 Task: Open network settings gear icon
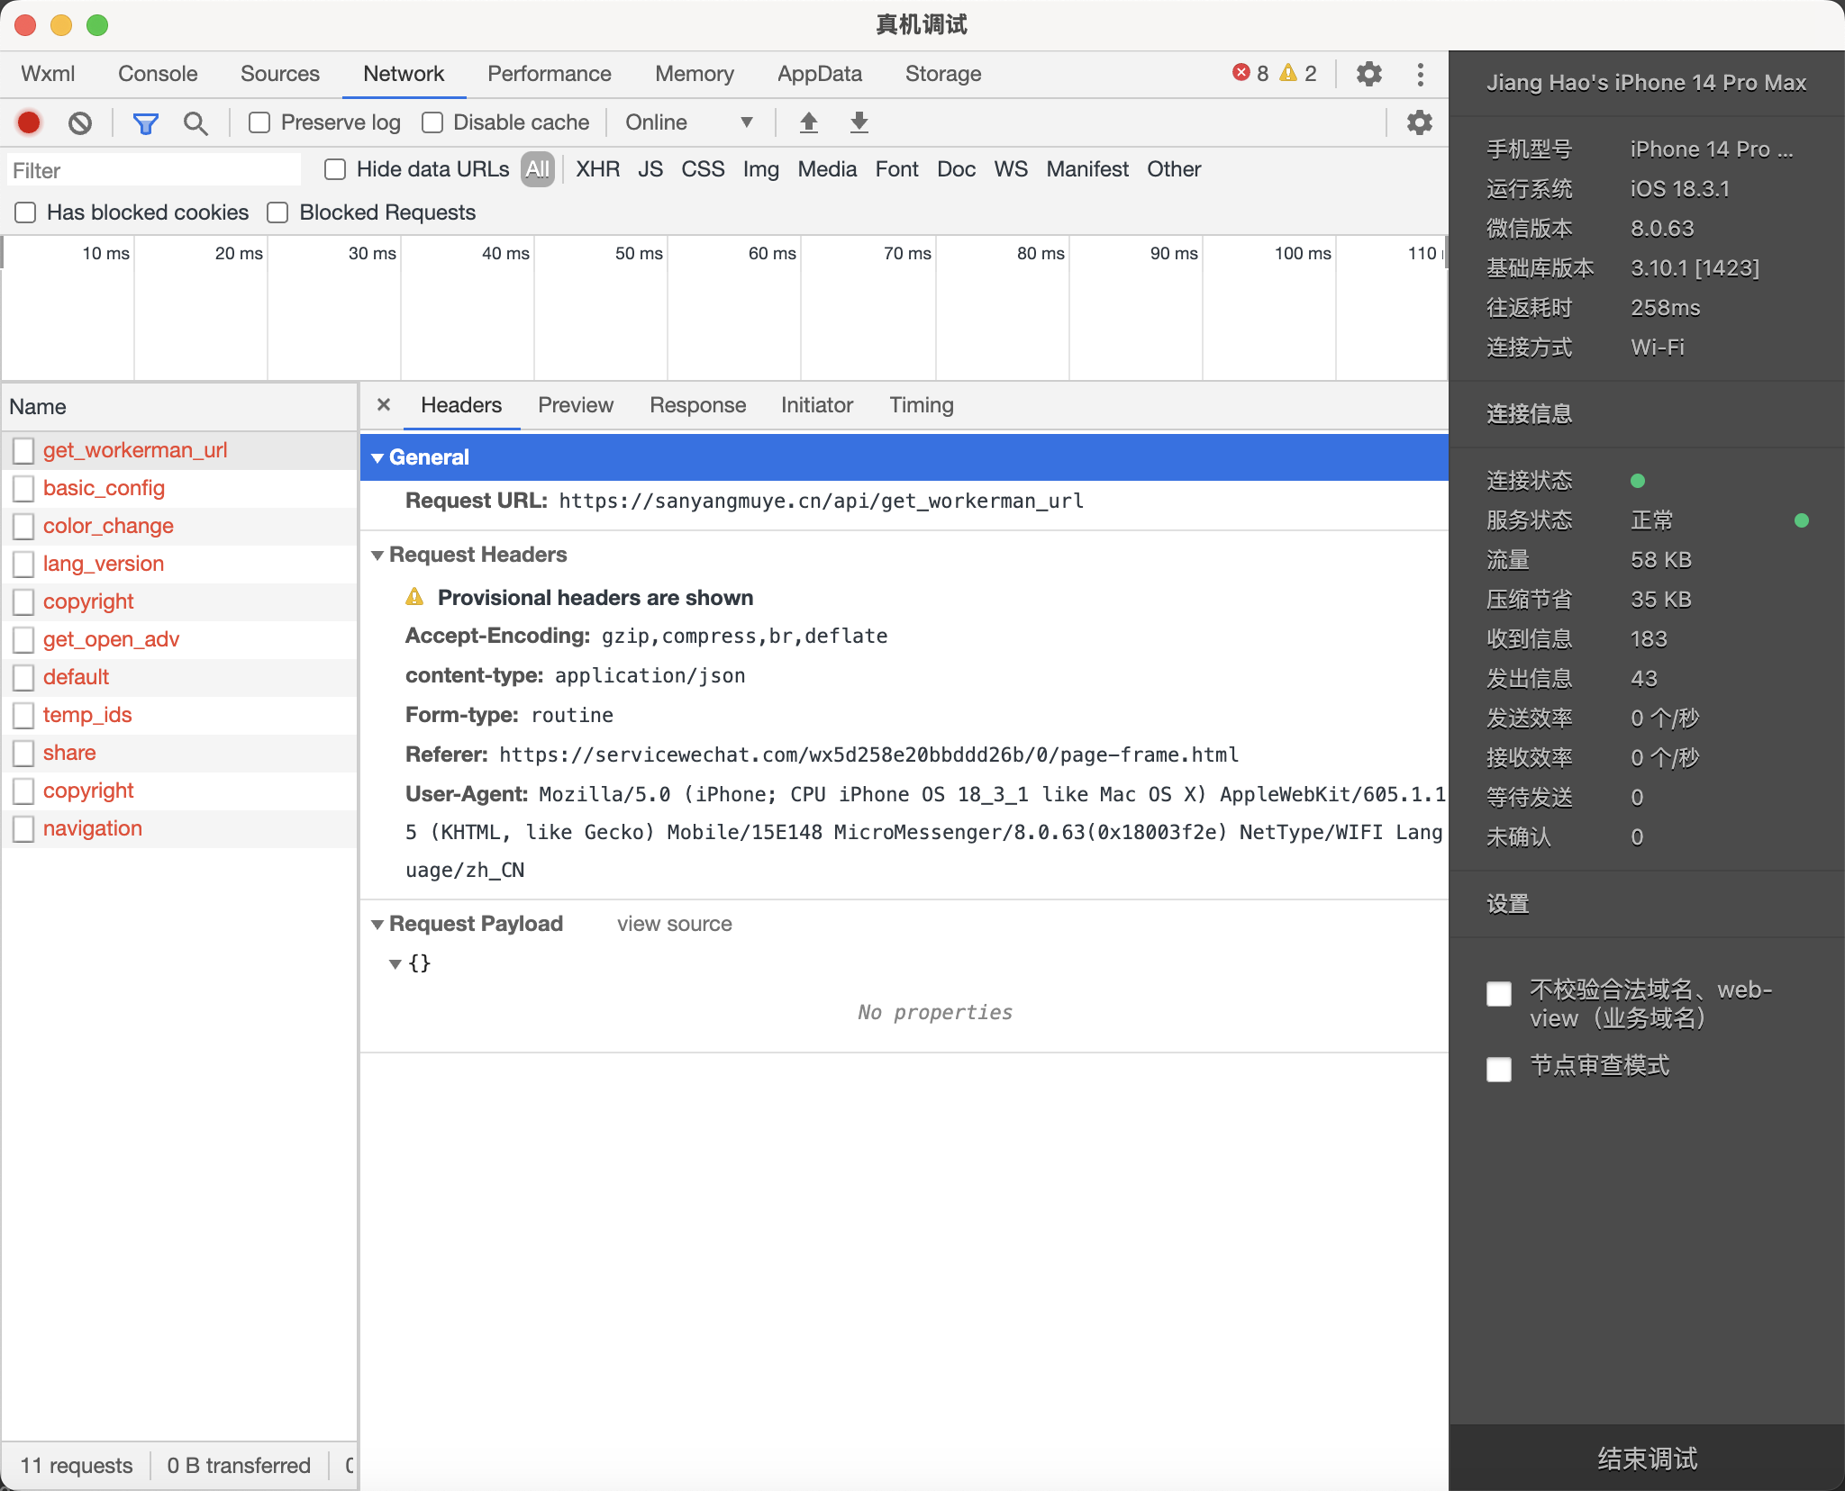[x=1420, y=122]
